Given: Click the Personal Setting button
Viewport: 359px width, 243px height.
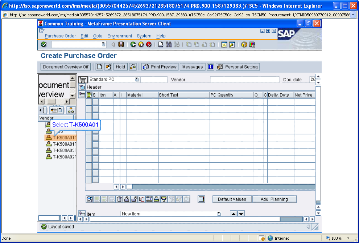Looking at the screenshot, I should pos(238,67).
